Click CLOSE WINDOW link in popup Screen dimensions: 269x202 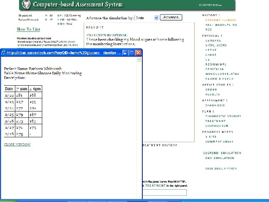[x=17, y=144]
